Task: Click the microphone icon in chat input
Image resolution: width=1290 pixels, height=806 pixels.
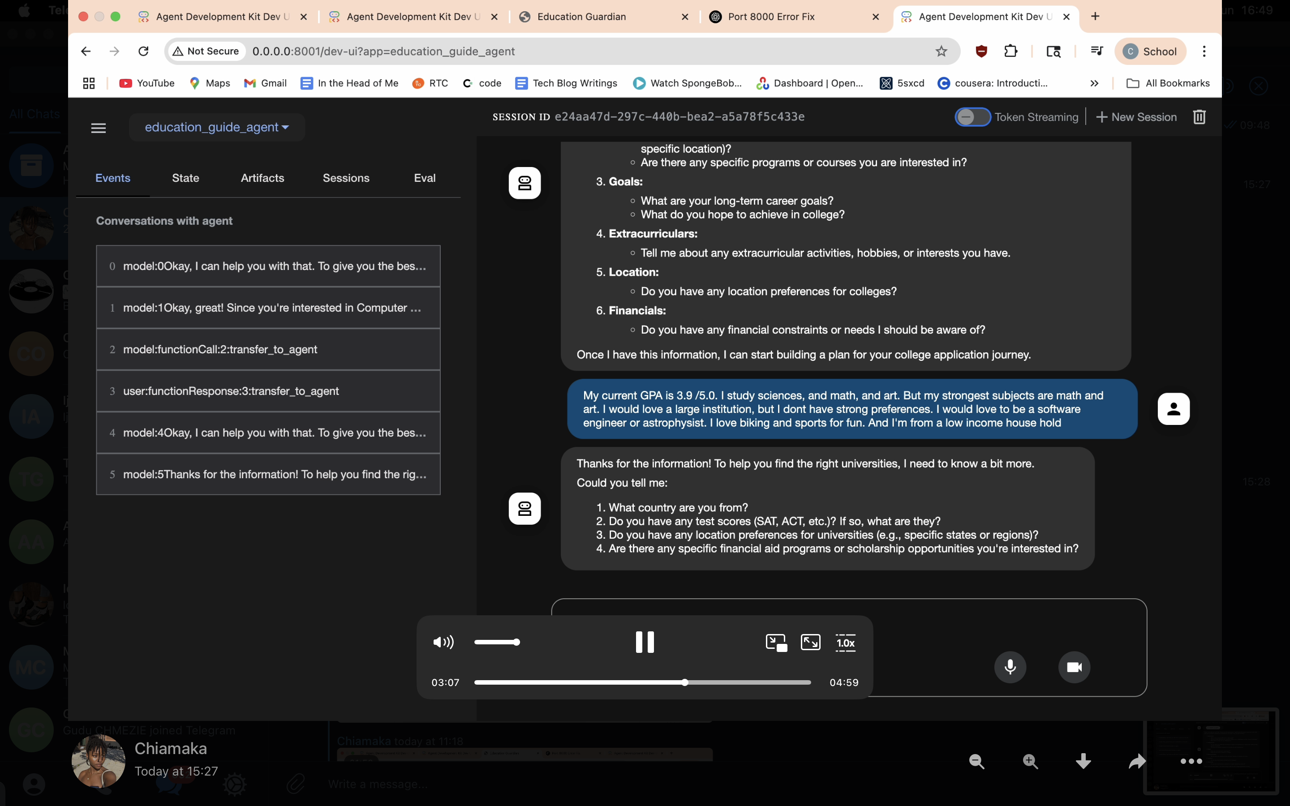Action: coord(1010,667)
